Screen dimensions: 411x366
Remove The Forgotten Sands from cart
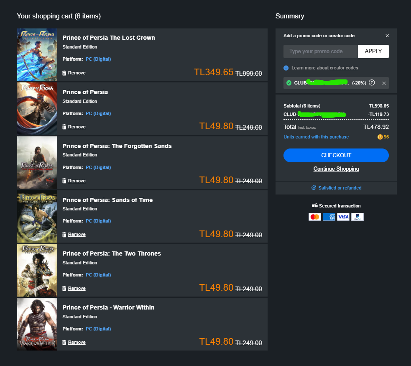pos(77,181)
